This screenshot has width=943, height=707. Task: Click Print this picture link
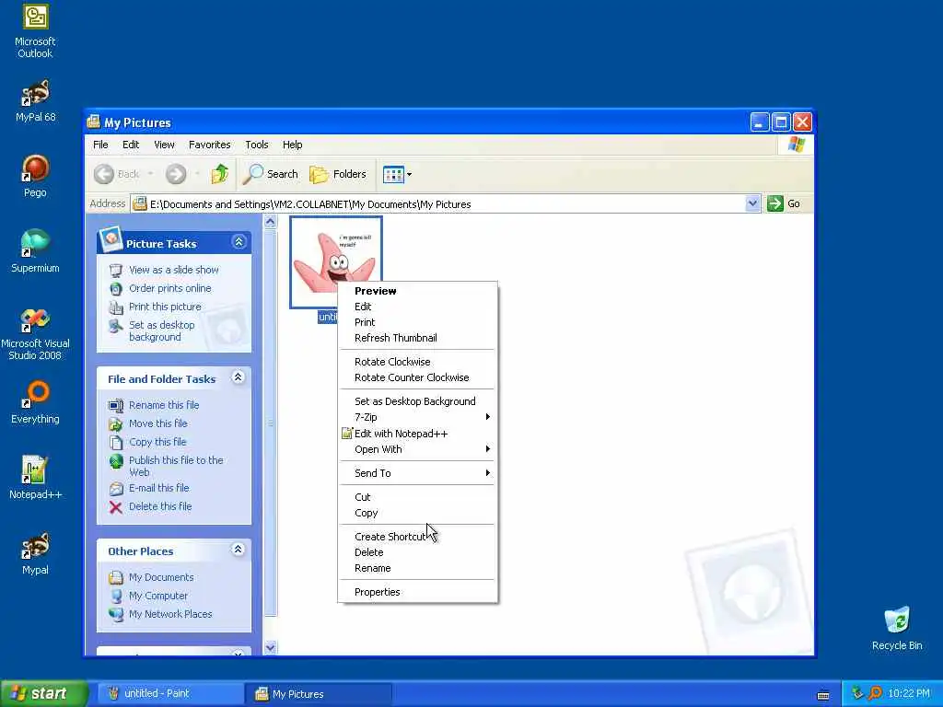click(x=165, y=307)
